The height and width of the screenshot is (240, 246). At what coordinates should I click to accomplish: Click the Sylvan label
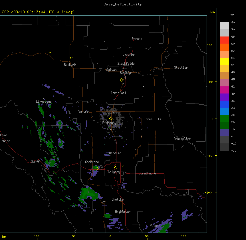(111, 70)
